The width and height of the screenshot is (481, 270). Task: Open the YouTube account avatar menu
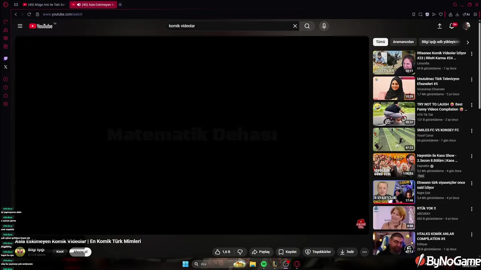coord(466,26)
